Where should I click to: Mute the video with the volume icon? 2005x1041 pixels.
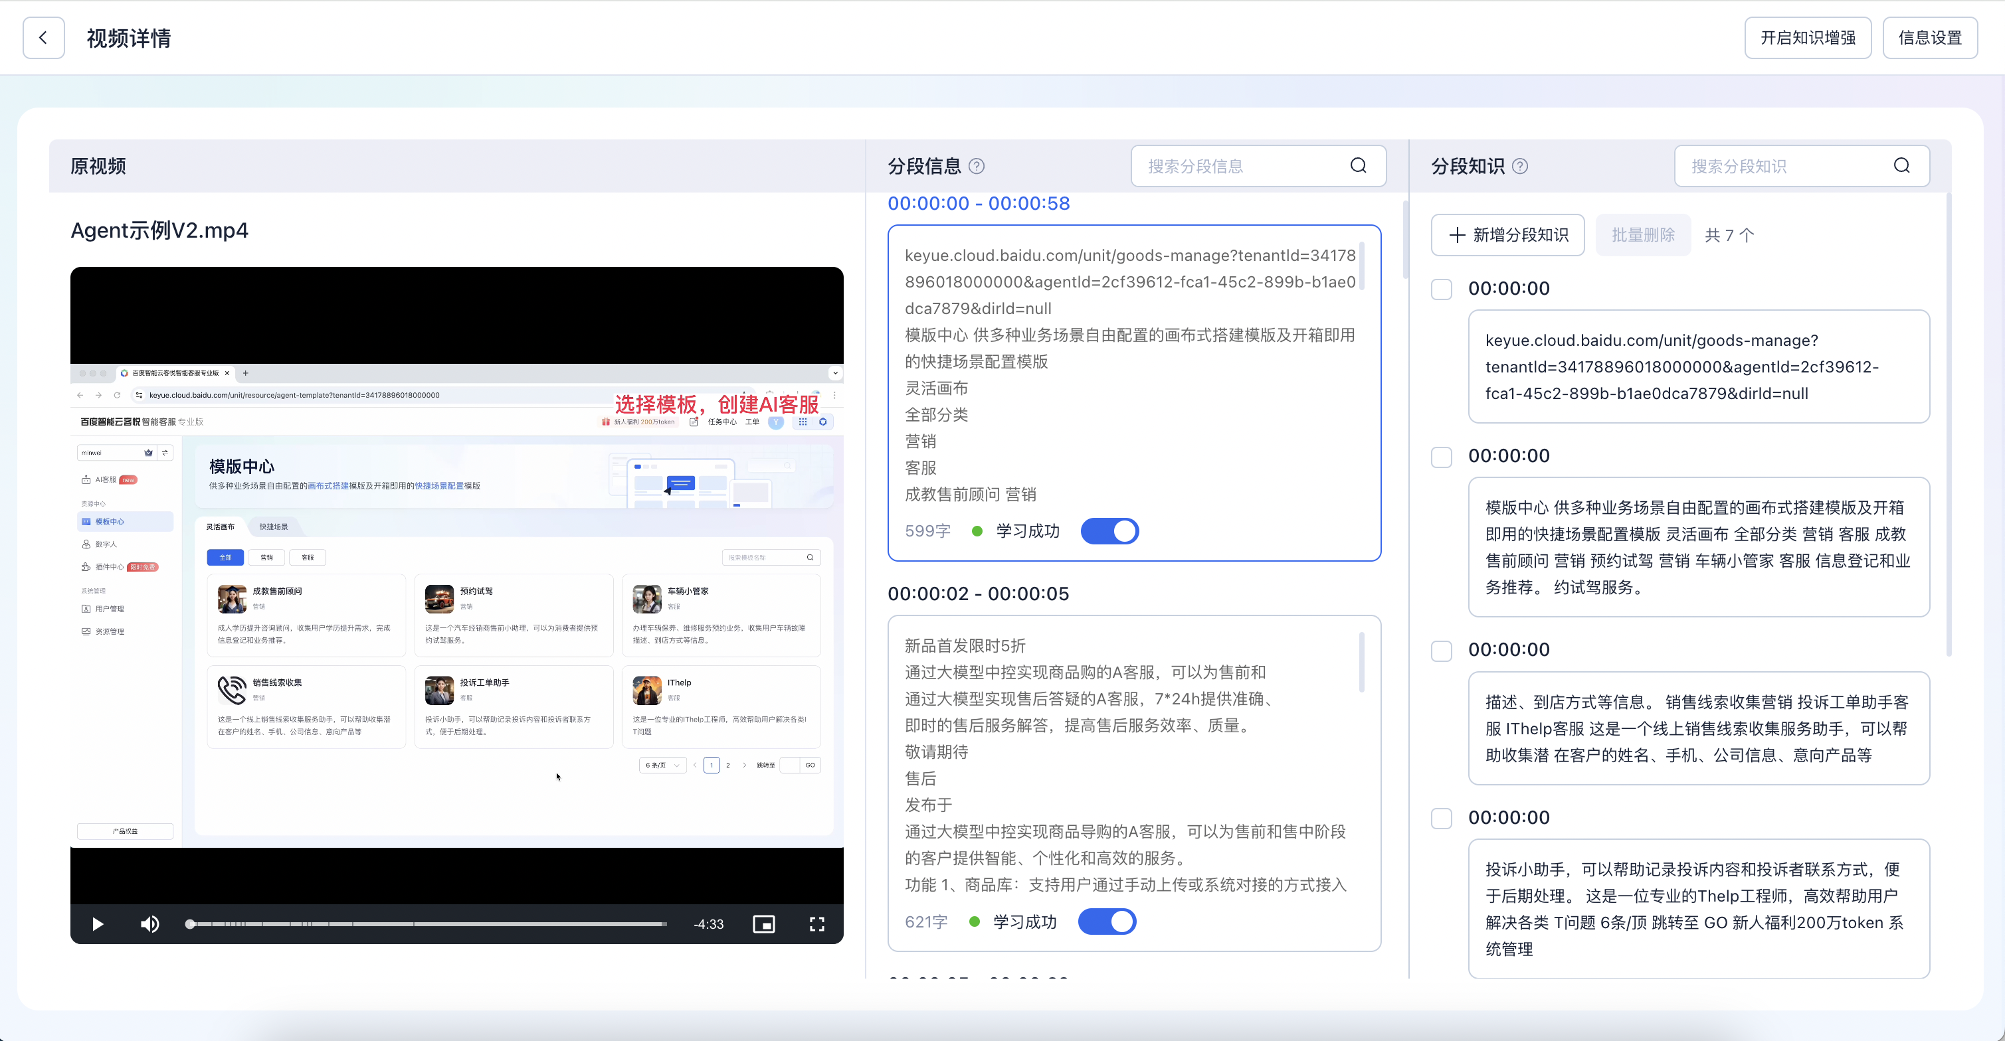[149, 923]
